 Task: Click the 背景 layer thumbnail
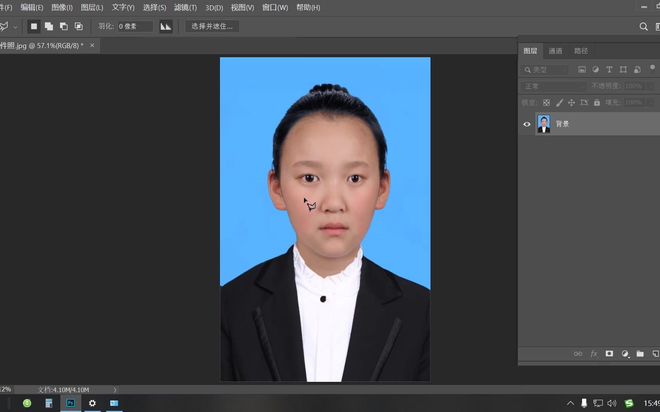pos(544,124)
